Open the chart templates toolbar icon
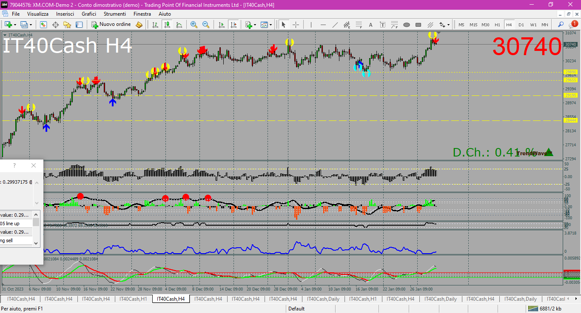Viewport: 581px width, 313px height. tap(265, 25)
